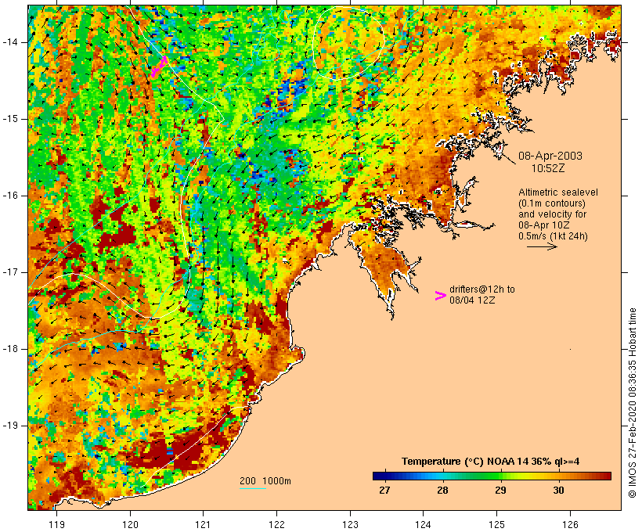Click longitude axis label 122
642x532 pixels.
point(277,524)
